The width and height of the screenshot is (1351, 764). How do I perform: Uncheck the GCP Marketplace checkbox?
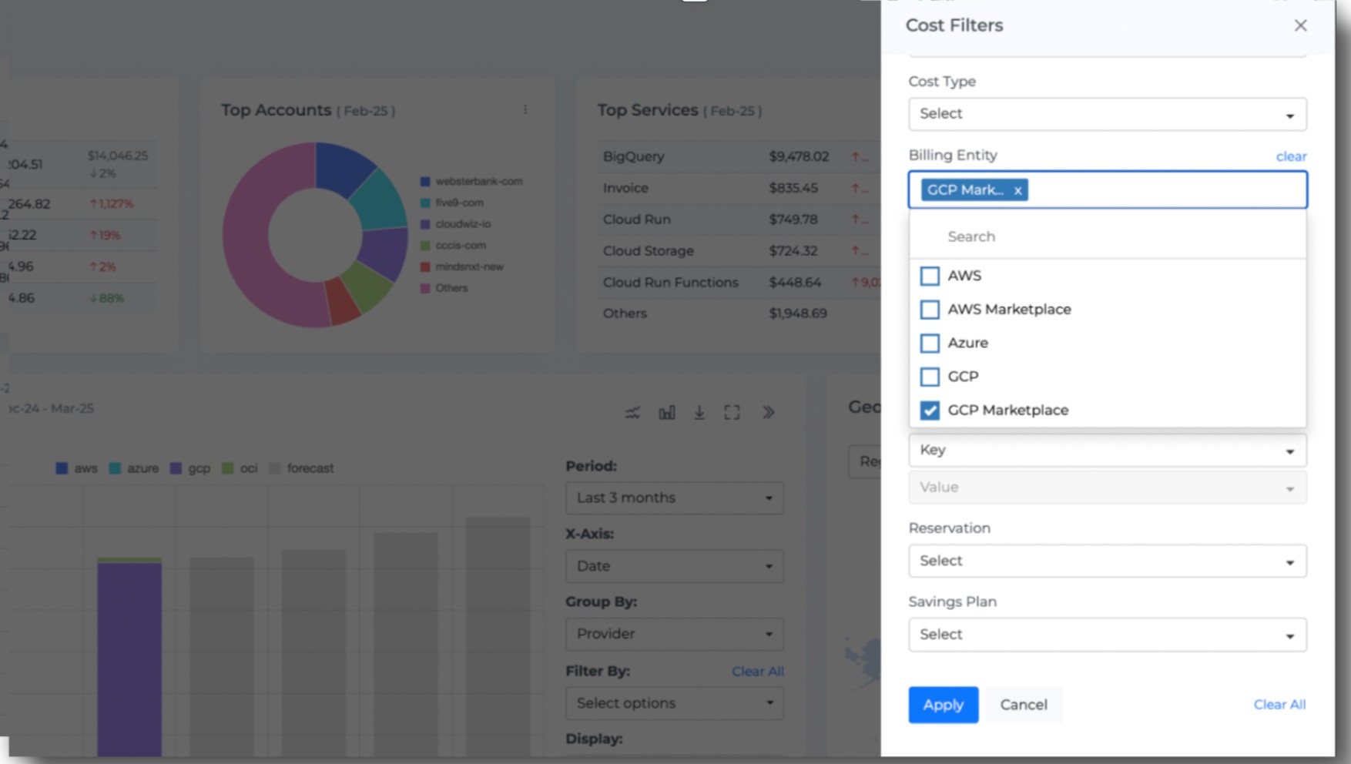(930, 410)
